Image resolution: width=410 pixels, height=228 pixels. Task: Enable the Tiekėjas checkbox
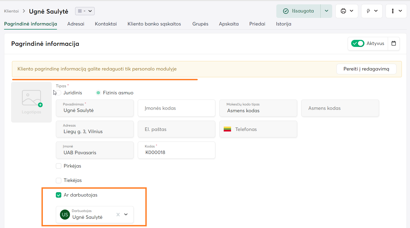pyautogui.click(x=59, y=180)
